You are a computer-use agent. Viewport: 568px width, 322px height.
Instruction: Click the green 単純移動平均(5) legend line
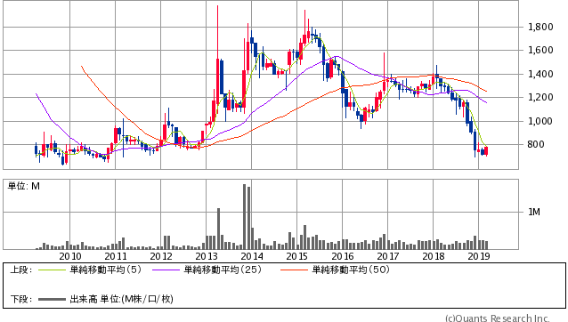coord(52,270)
